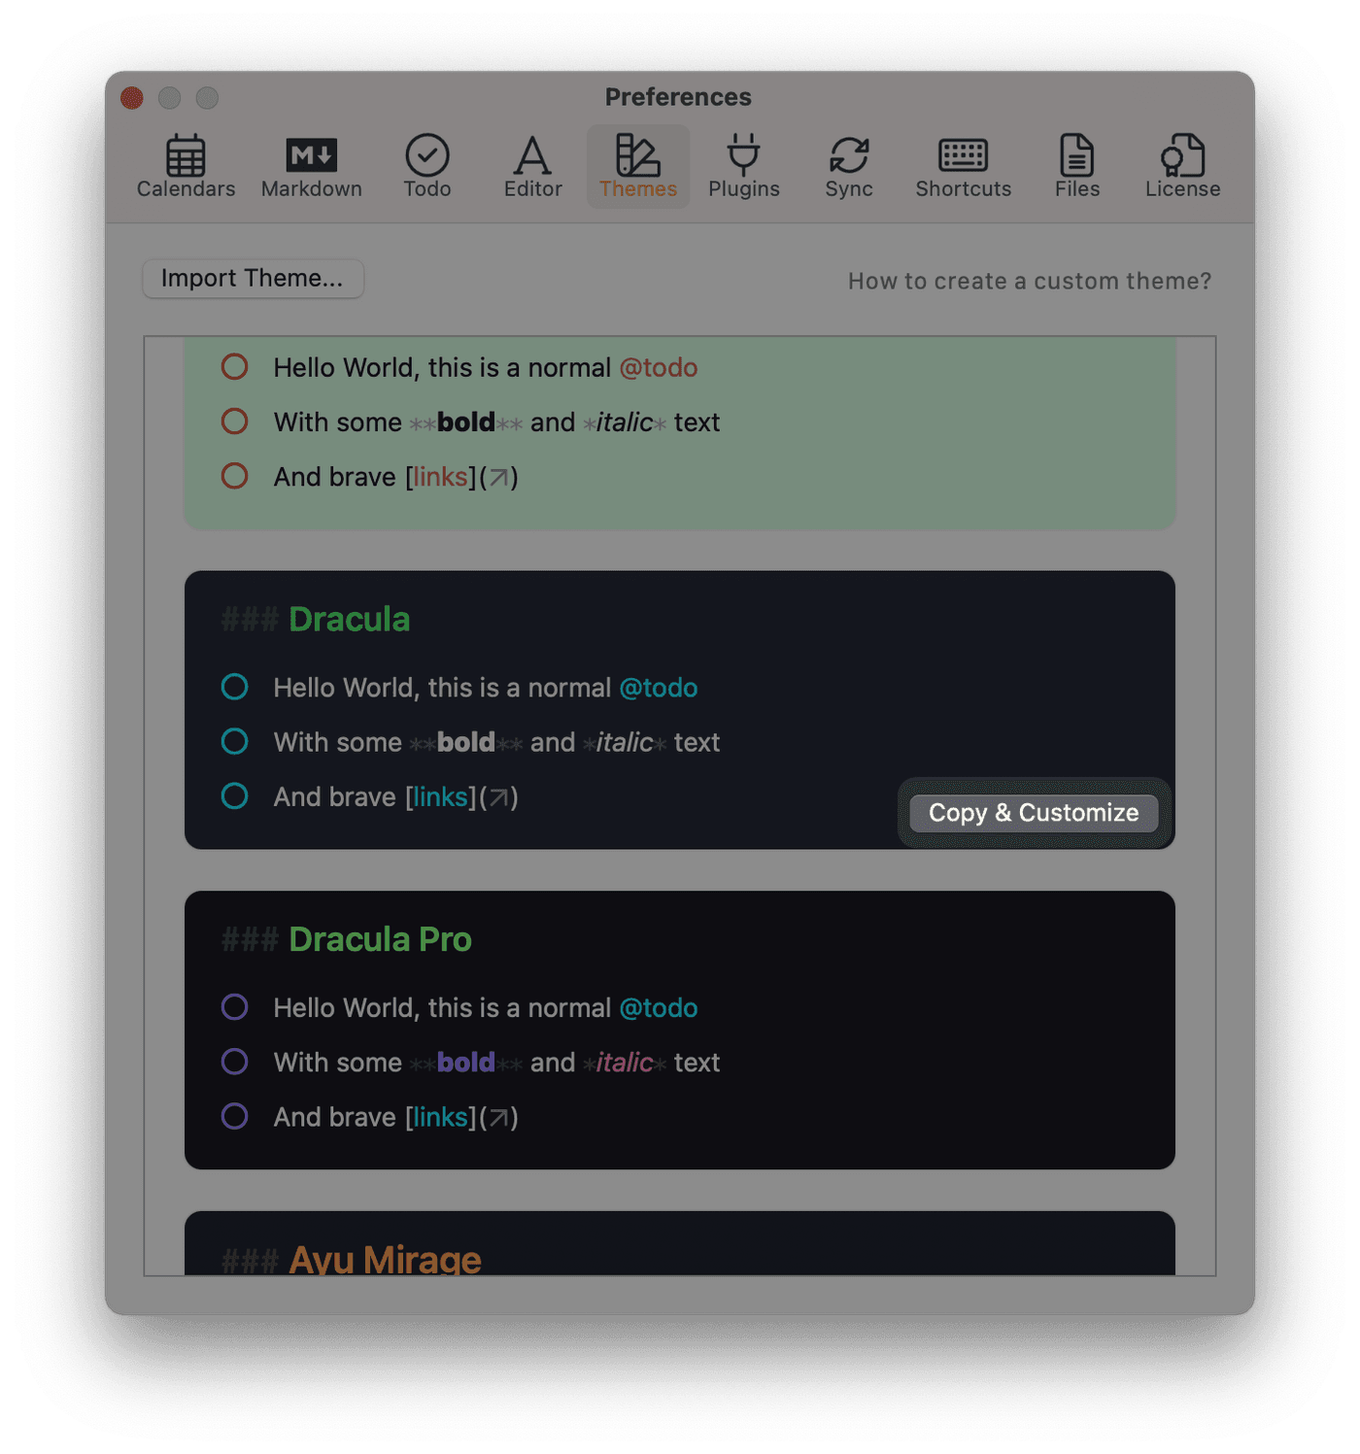Open the Todo preferences pane

(427, 167)
